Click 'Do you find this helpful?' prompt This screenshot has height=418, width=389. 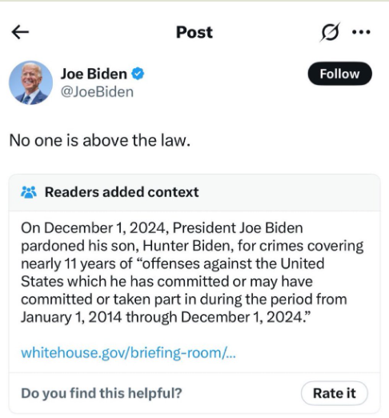coord(102,393)
